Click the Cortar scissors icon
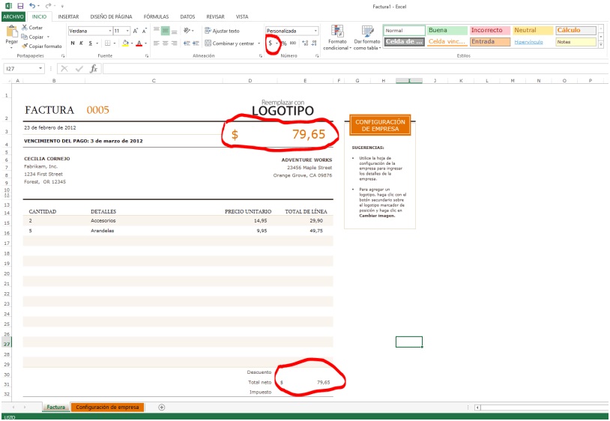This screenshot has height=421, width=610. (25, 27)
